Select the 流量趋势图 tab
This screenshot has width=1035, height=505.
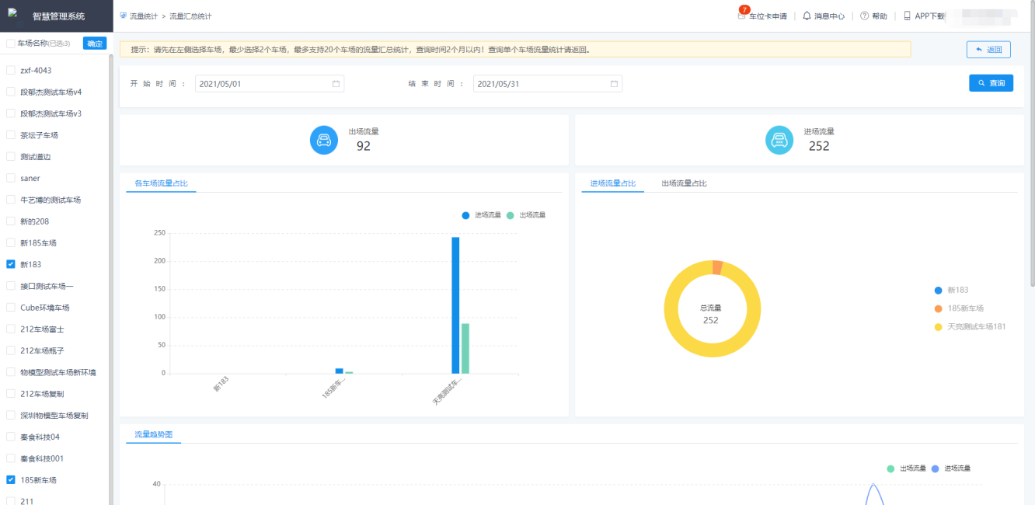pyautogui.click(x=153, y=434)
